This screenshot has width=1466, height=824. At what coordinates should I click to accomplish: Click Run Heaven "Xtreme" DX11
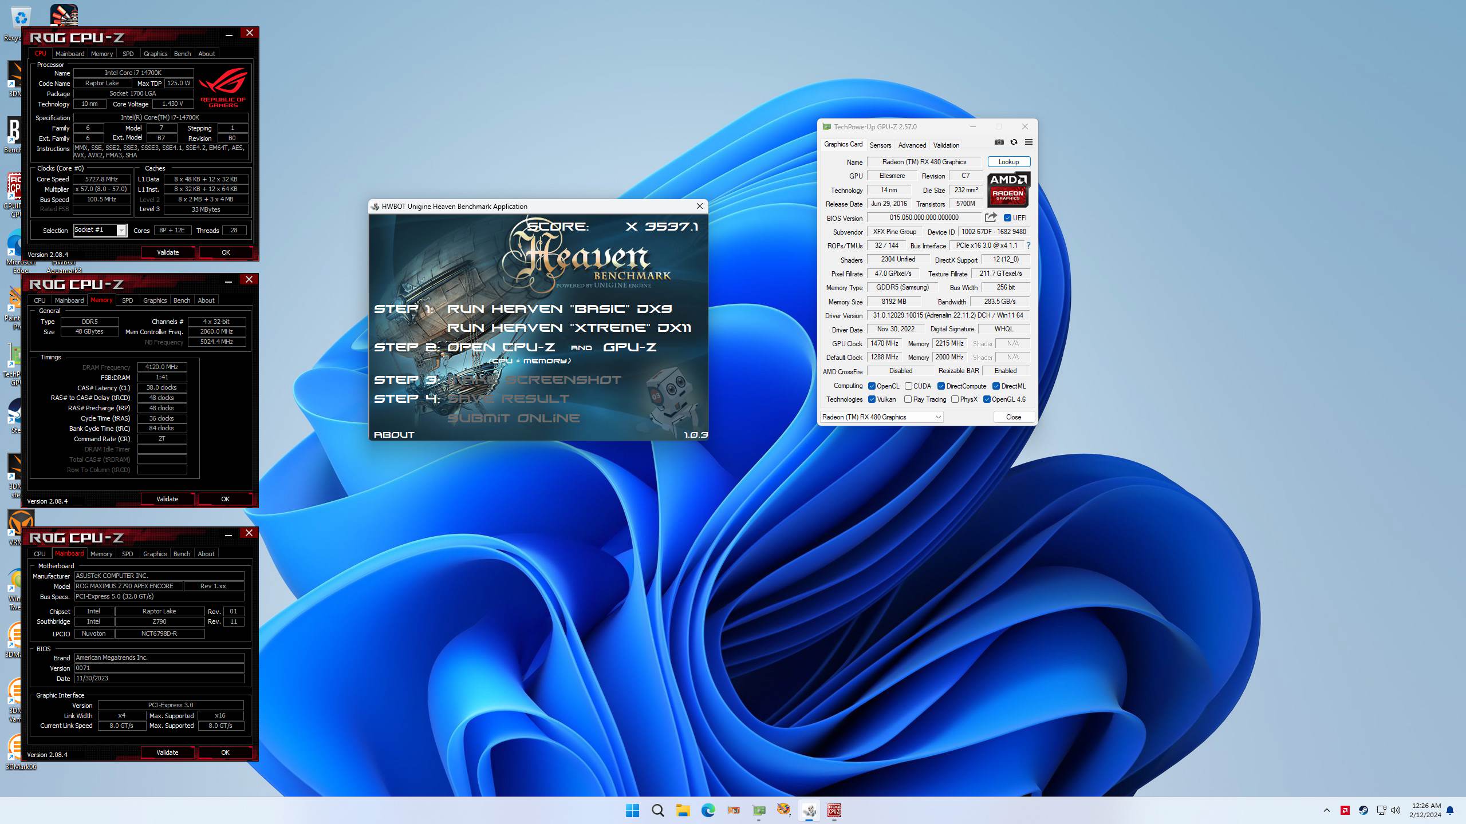pyautogui.click(x=569, y=328)
